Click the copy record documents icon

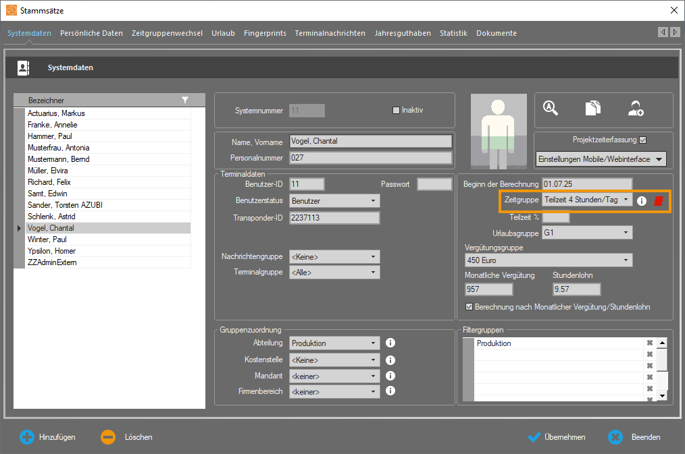(592, 109)
